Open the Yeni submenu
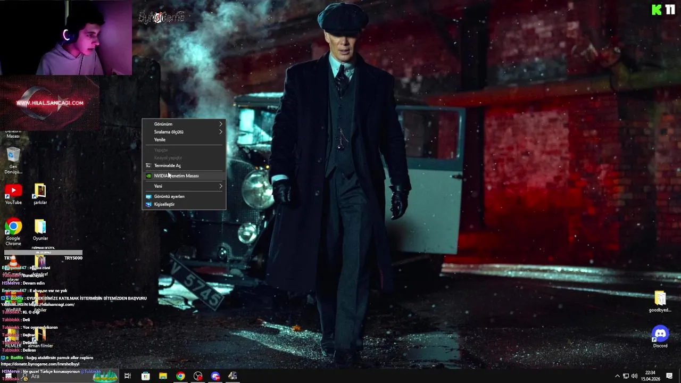The image size is (681, 383). pos(184,186)
